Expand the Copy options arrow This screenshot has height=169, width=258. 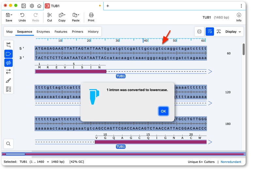tap(65, 15)
